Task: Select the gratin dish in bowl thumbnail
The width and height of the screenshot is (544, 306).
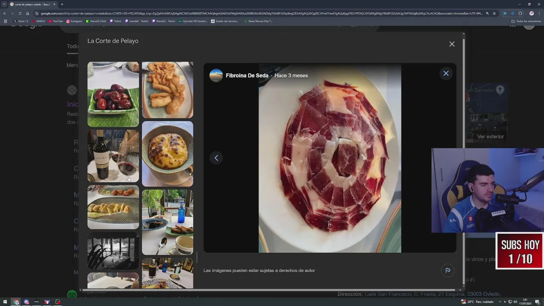Action: point(167,154)
